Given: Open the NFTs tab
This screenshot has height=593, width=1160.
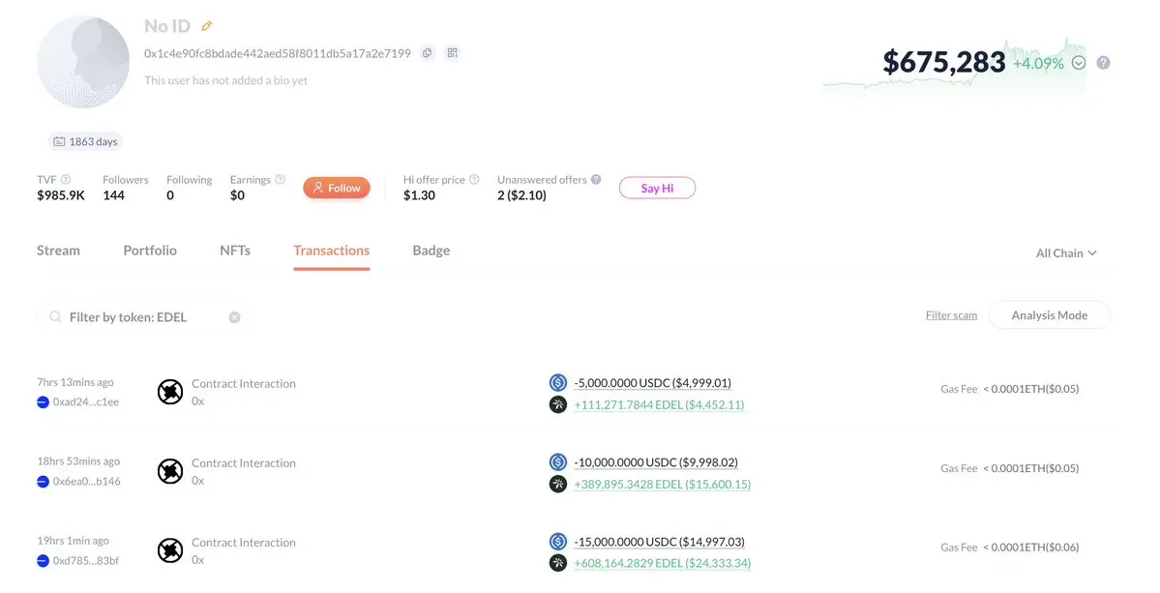Looking at the screenshot, I should [x=235, y=251].
